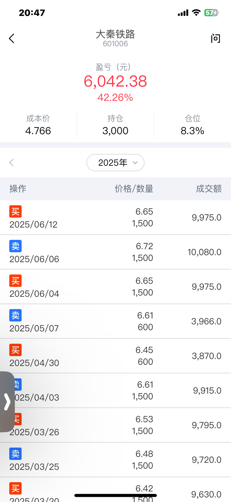231x502 pixels.
Task: Open the 2025年 year dropdown
Action: pyautogui.click(x=115, y=163)
